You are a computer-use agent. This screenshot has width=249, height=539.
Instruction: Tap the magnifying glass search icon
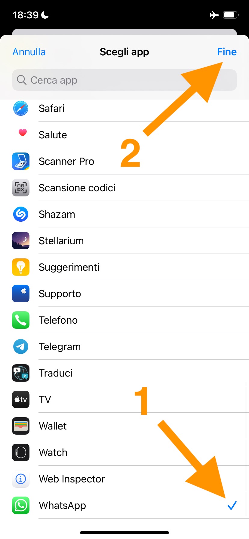22,80
